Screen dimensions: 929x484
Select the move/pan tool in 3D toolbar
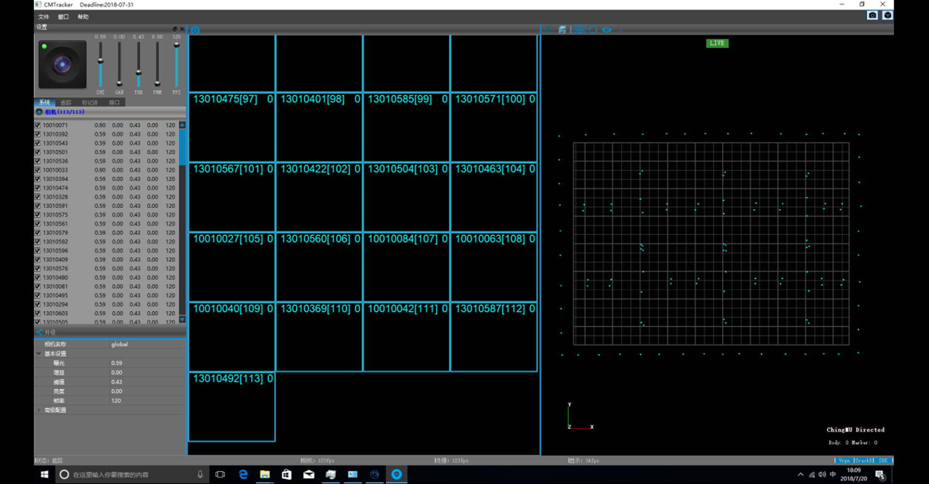(579, 30)
